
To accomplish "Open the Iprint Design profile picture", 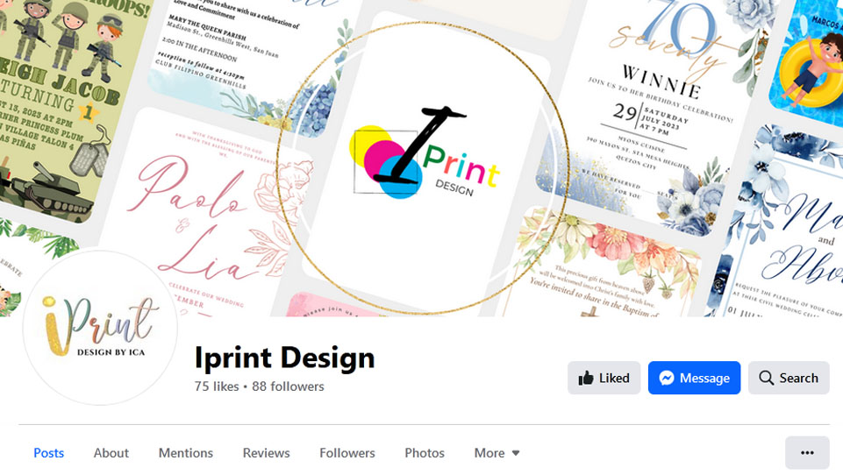I will (x=101, y=329).
